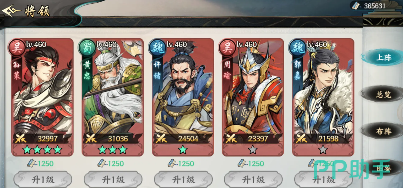Switch to the 总览 tab
This screenshot has height=188, width=403.
coord(383,94)
